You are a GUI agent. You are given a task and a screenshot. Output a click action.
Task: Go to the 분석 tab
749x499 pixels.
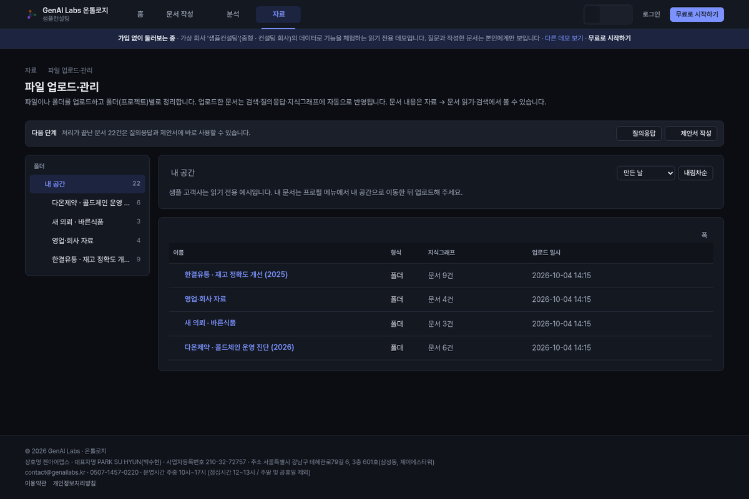pyautogui.click(x=233, y=14)
